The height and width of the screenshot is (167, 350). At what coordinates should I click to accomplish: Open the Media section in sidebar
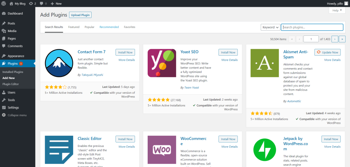point(12,31)
